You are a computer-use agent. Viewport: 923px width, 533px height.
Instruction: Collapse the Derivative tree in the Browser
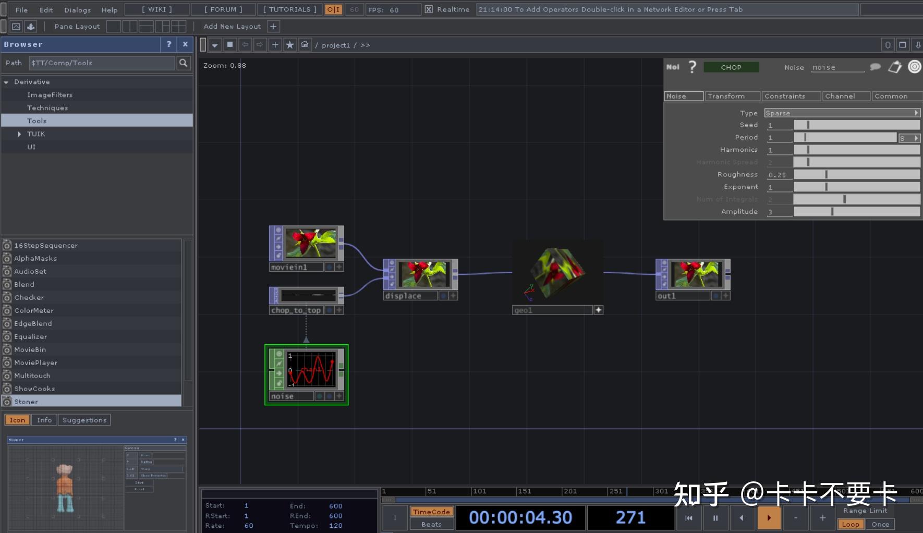(6, 82)
